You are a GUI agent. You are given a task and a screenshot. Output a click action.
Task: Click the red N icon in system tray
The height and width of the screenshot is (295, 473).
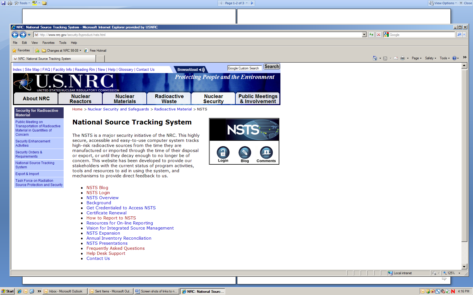point(453,291)
